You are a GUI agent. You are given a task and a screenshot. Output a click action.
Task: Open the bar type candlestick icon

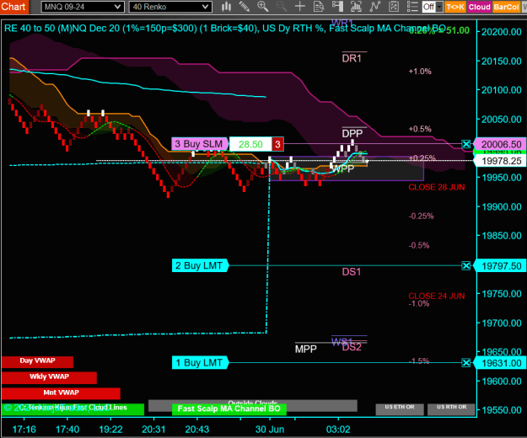point(227,7)
